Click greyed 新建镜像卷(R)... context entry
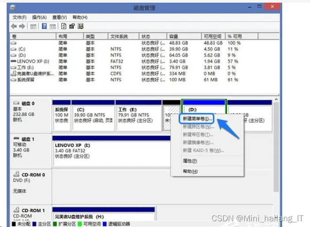This screenshot has height=227, width=310. coord(198,143)
